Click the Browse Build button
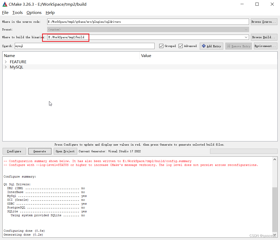280x240 pixels. pos(264,37)
